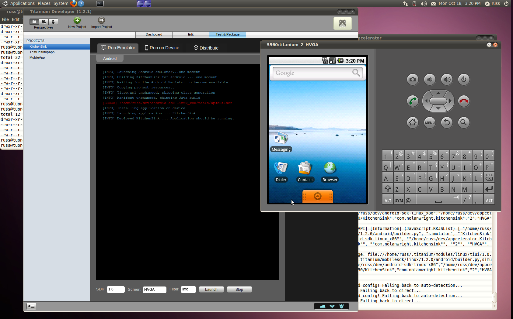Switch to the Dashboard tab

(x=154, y=34)
